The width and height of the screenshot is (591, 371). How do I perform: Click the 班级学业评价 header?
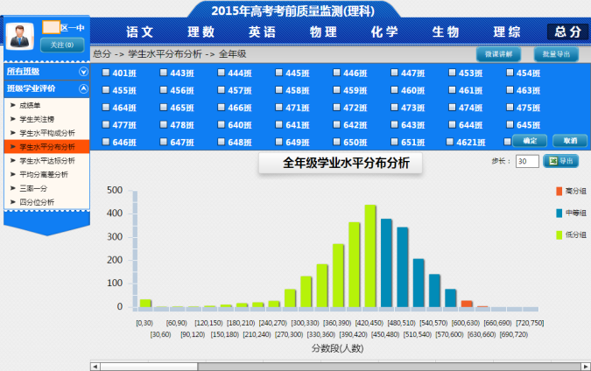(31, 89)
